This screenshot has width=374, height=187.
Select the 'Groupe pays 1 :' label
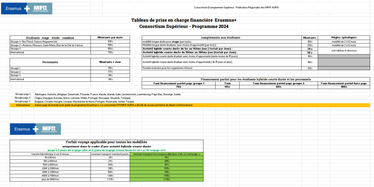pyautogui.click(x=23, y=94)
